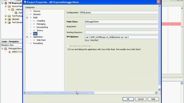184x103 pixels.
Task: Select the Build category
Action: (35, 17)
